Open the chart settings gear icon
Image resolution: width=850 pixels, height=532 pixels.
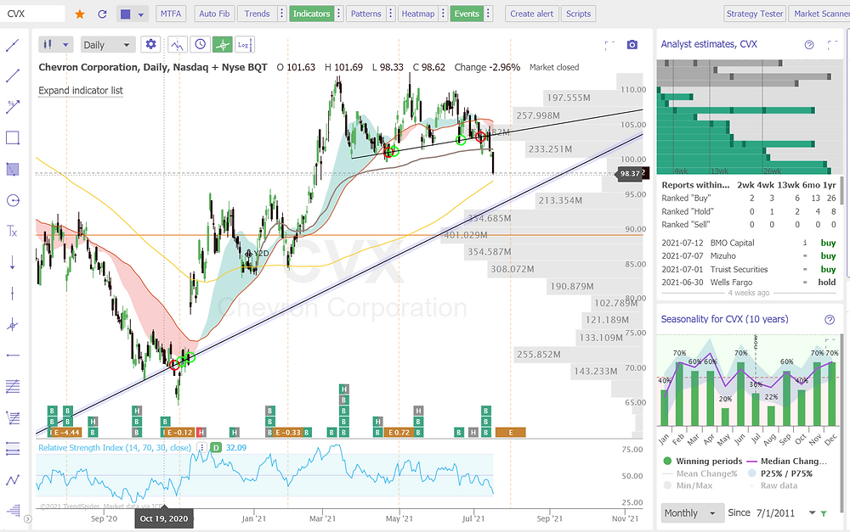point(150,44)
